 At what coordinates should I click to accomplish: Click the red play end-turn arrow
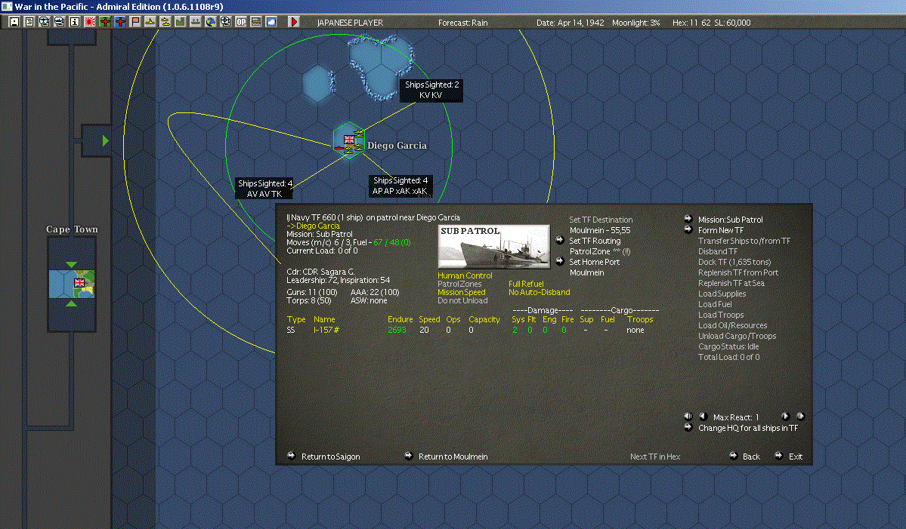click(293, 22)
